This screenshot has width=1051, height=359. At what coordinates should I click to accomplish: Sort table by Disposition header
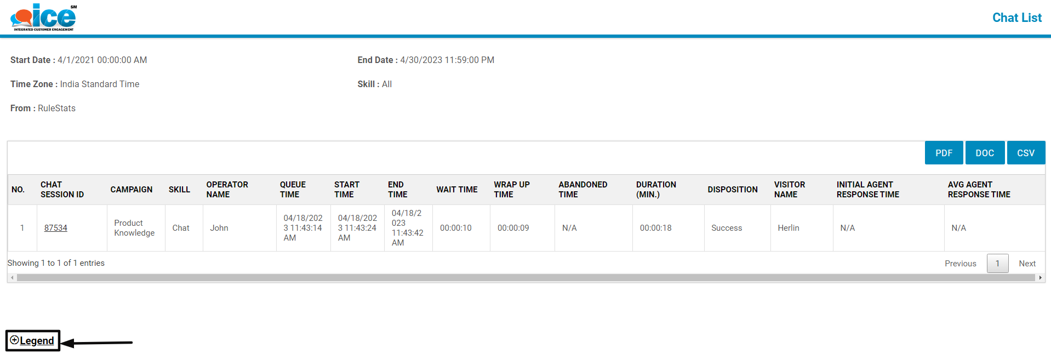[x=732, y=190]
